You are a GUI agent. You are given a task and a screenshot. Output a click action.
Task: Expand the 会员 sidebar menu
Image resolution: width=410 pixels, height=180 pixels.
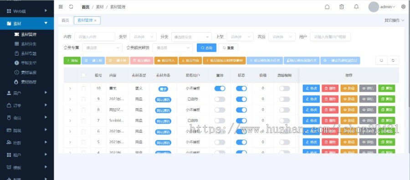point(27,118)
